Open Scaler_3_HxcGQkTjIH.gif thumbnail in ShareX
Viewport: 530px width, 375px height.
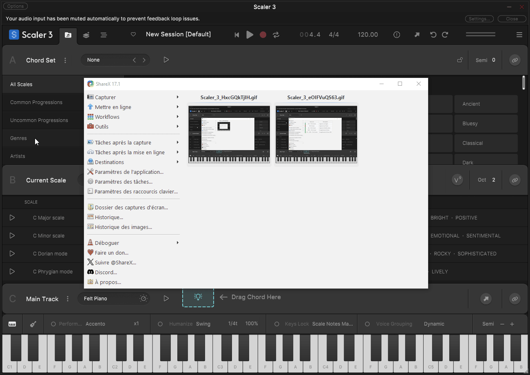tap(229, 135)
